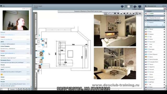167x94 pixels.
Task: Select the polygon shape tool
Action: pos(124,13)
